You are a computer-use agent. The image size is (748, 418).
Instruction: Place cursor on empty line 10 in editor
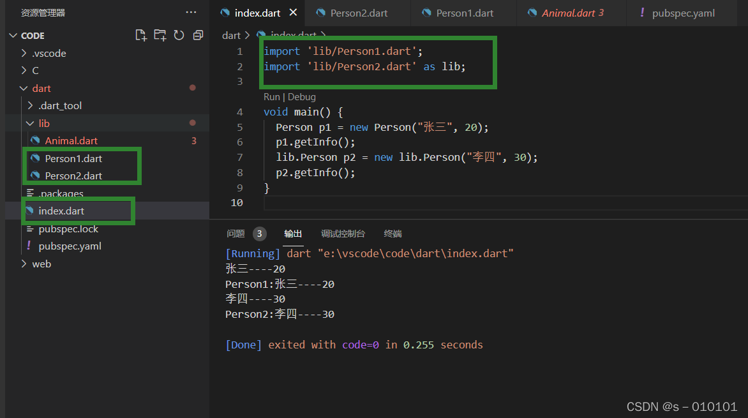click(505, 203)
